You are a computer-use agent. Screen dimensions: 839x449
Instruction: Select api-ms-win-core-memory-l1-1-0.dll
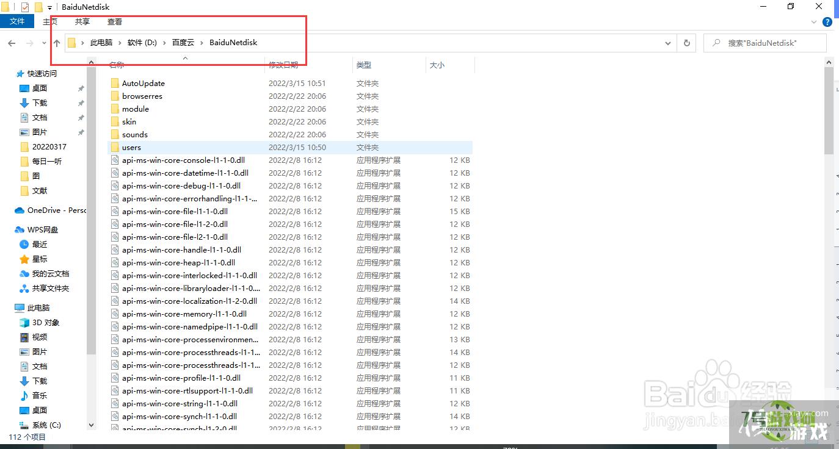point(184,314)
